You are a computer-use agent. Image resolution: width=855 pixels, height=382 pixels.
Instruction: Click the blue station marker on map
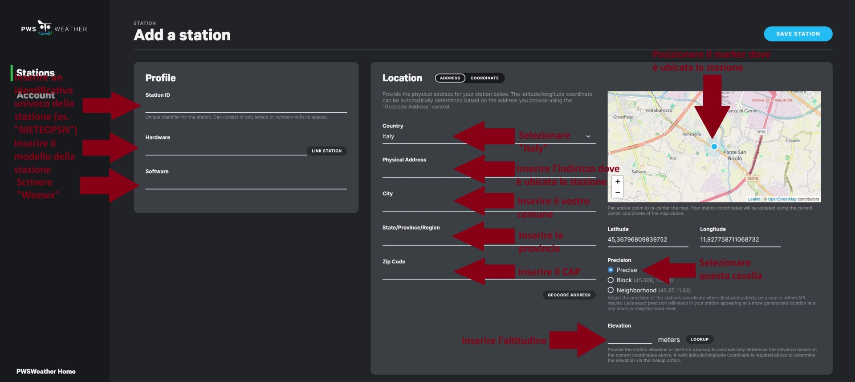coord(714,147)
